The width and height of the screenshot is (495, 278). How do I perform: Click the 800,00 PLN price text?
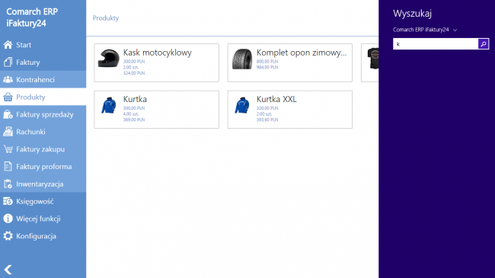(x=267, y=61)
